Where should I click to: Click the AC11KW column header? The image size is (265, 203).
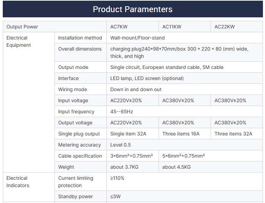point(172,27)
